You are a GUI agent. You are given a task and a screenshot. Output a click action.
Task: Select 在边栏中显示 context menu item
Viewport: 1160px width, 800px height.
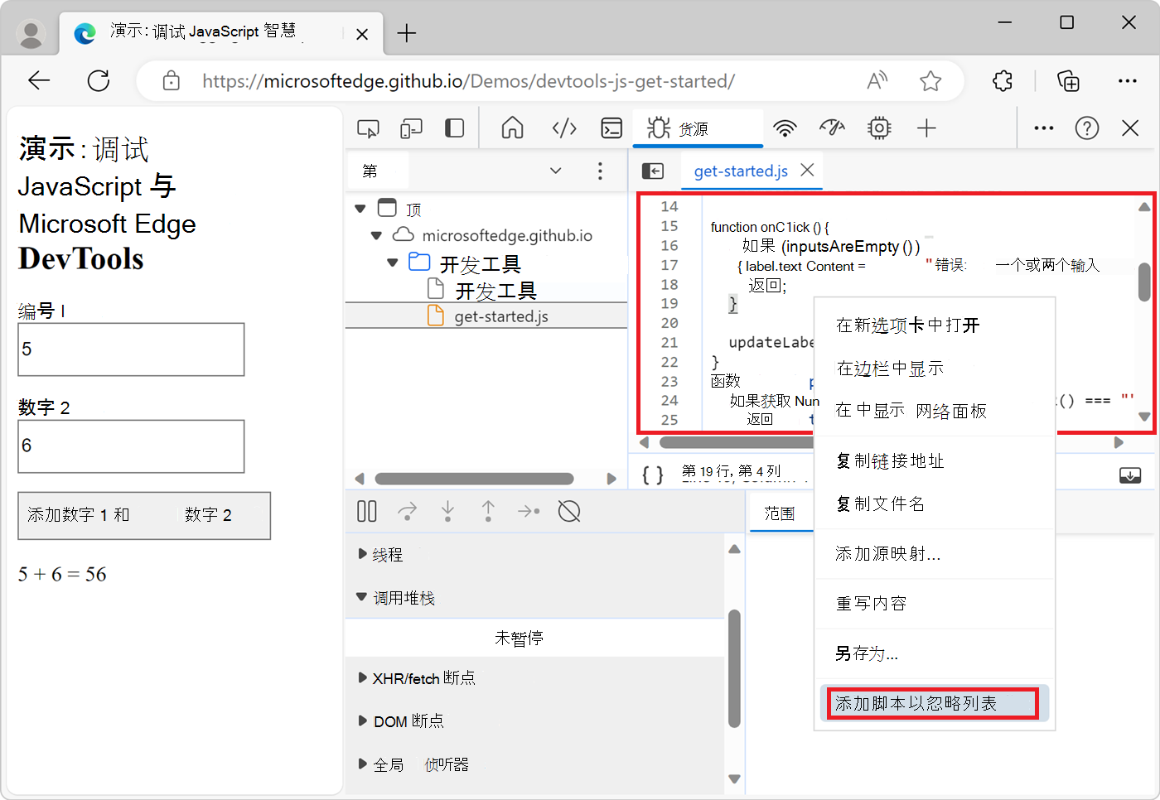[x=934, y=369]
